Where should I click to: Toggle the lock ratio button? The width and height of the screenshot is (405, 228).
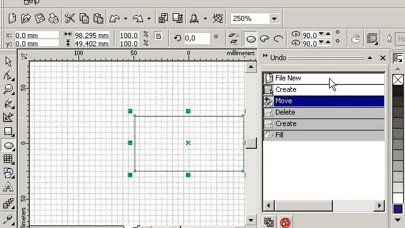tap(158, 35)
